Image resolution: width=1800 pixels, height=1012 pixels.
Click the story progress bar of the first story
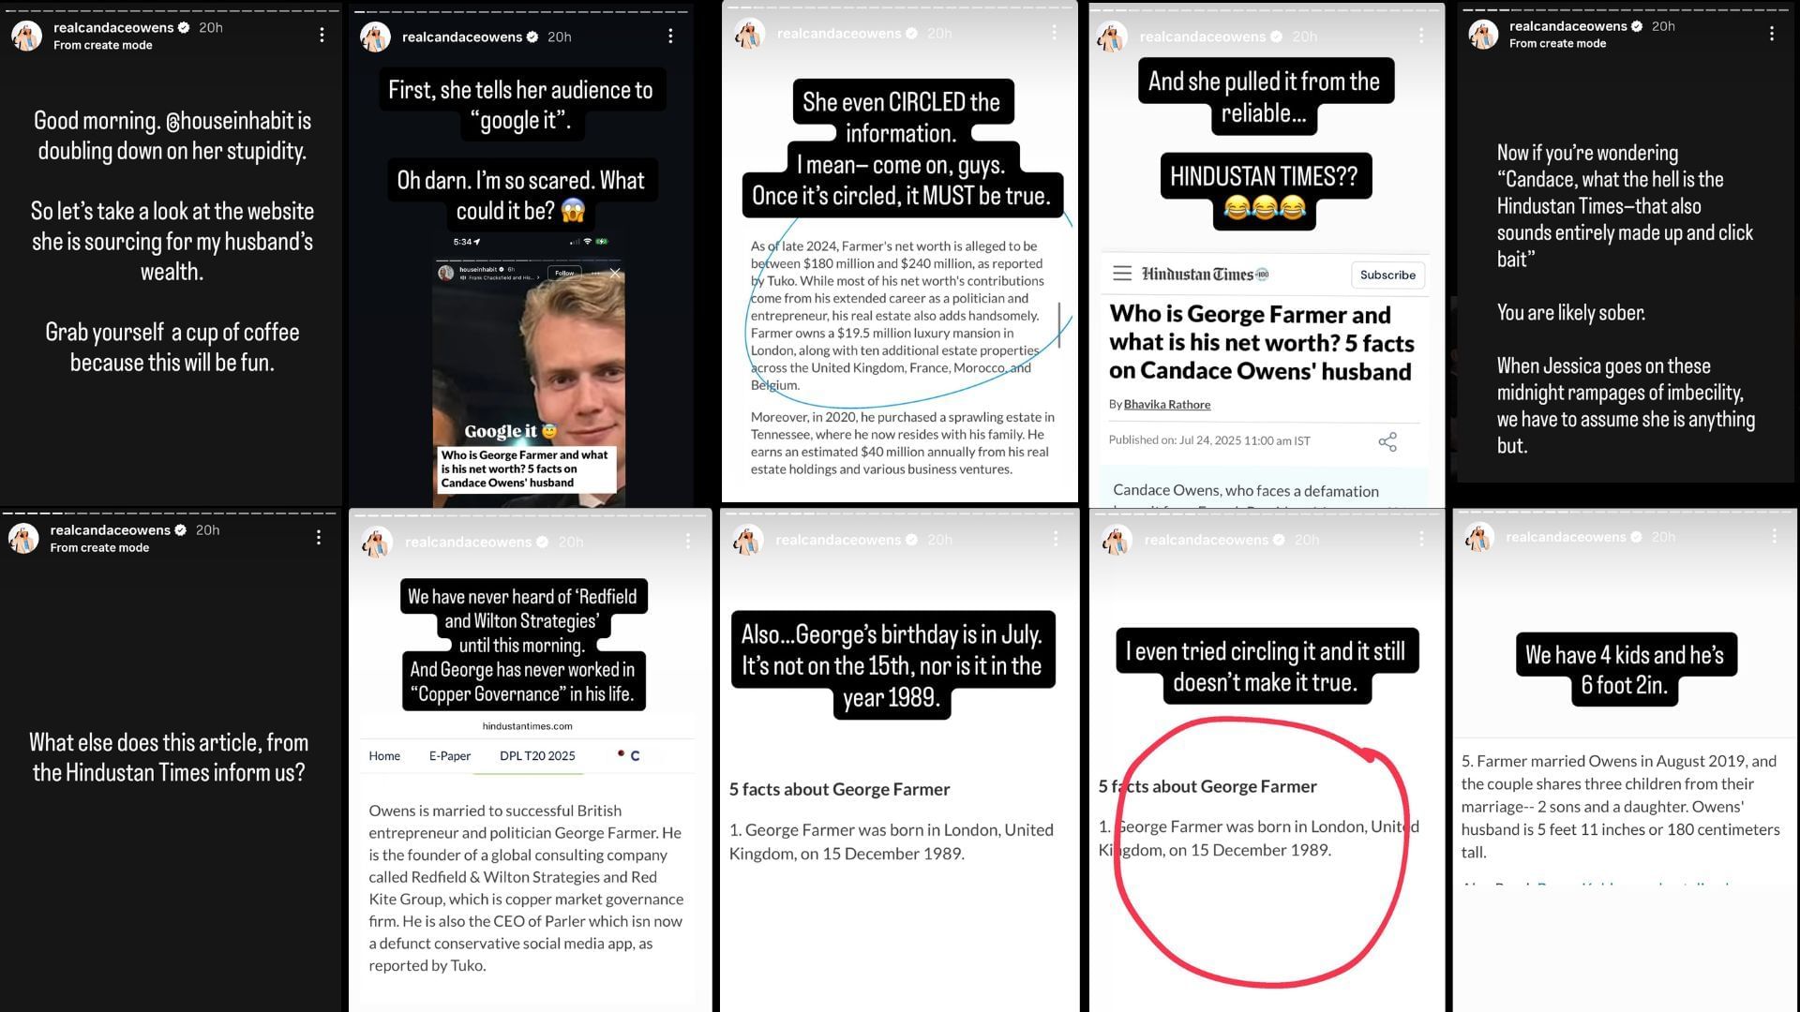tap(171, 9)
